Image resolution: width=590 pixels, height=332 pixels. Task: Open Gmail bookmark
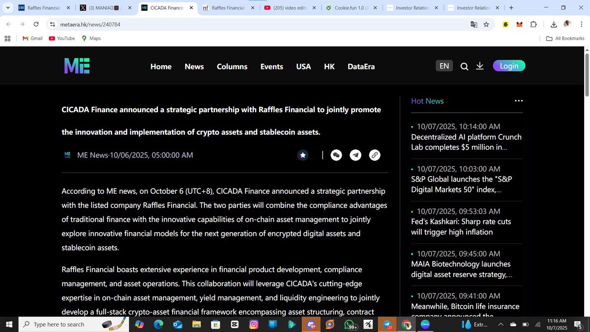pyautogui.click(x=32, y=38)
